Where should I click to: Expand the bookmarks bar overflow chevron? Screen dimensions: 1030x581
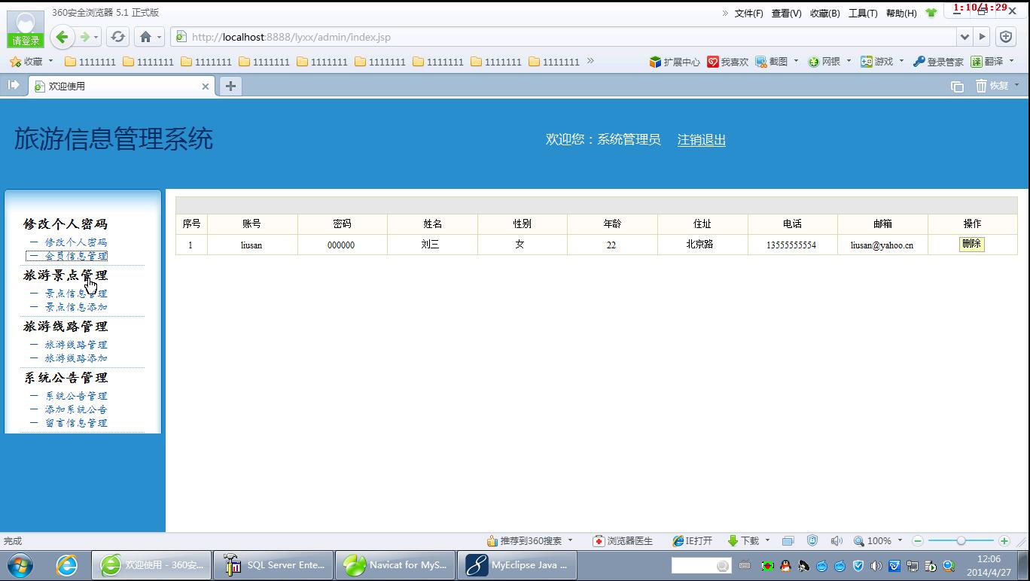(590, 61)
